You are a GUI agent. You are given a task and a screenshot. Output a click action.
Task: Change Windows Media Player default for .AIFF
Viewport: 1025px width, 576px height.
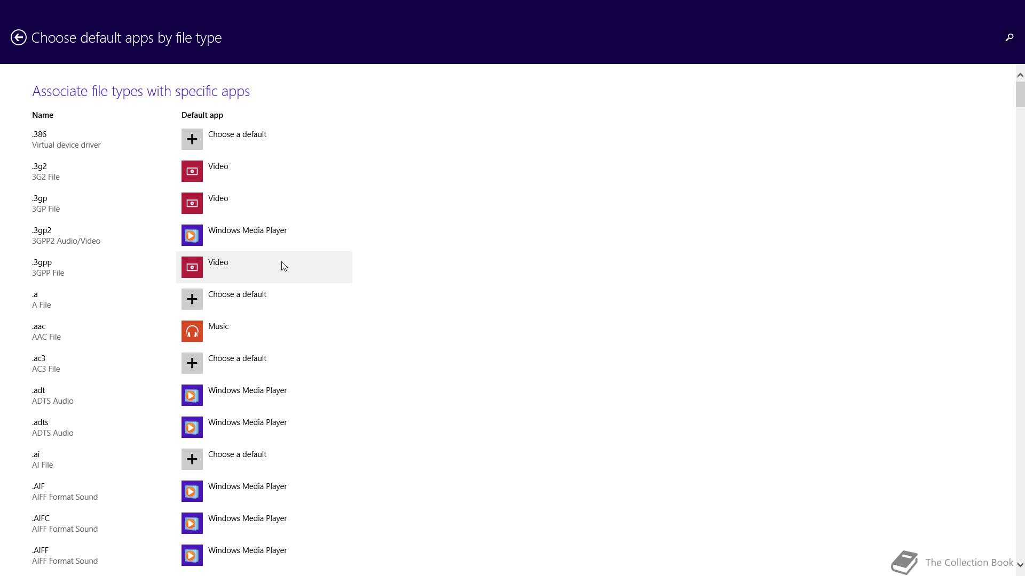click(x=264, y=555)
